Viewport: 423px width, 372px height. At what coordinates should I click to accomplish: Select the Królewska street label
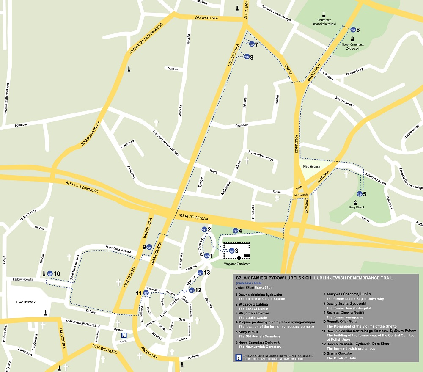click(x=149, y=353)
